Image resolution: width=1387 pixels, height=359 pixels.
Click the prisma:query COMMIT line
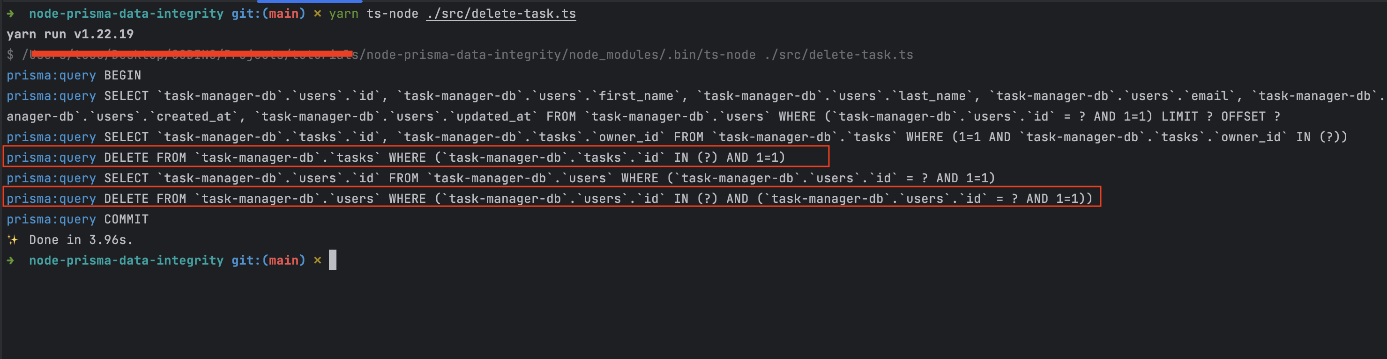click(77, 220)
